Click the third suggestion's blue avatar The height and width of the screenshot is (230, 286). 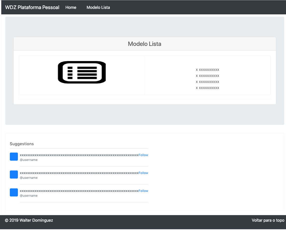[x=14, y=192]
